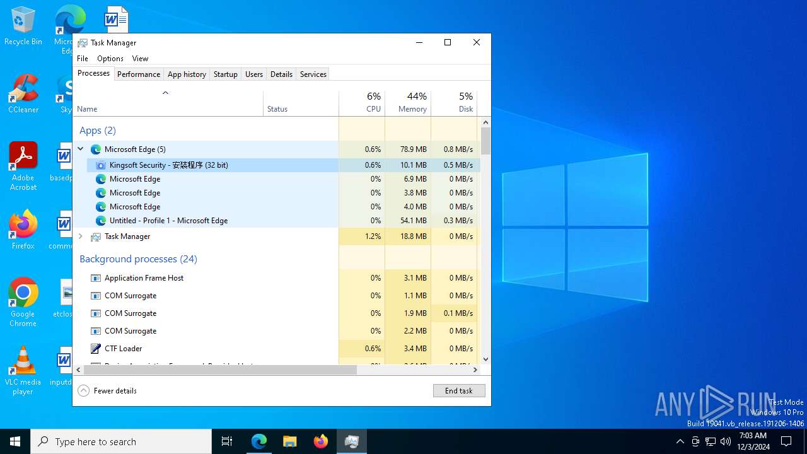
Task: Select the Untitled - Profile 1 Edge icon
Action: coord(101,221)
